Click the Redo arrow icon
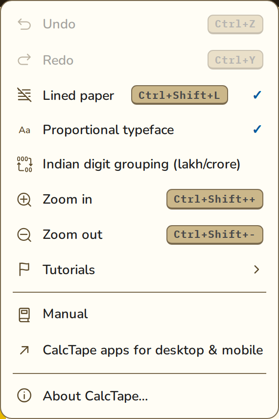This screenshot has height=419, width=279. point(24,60)
